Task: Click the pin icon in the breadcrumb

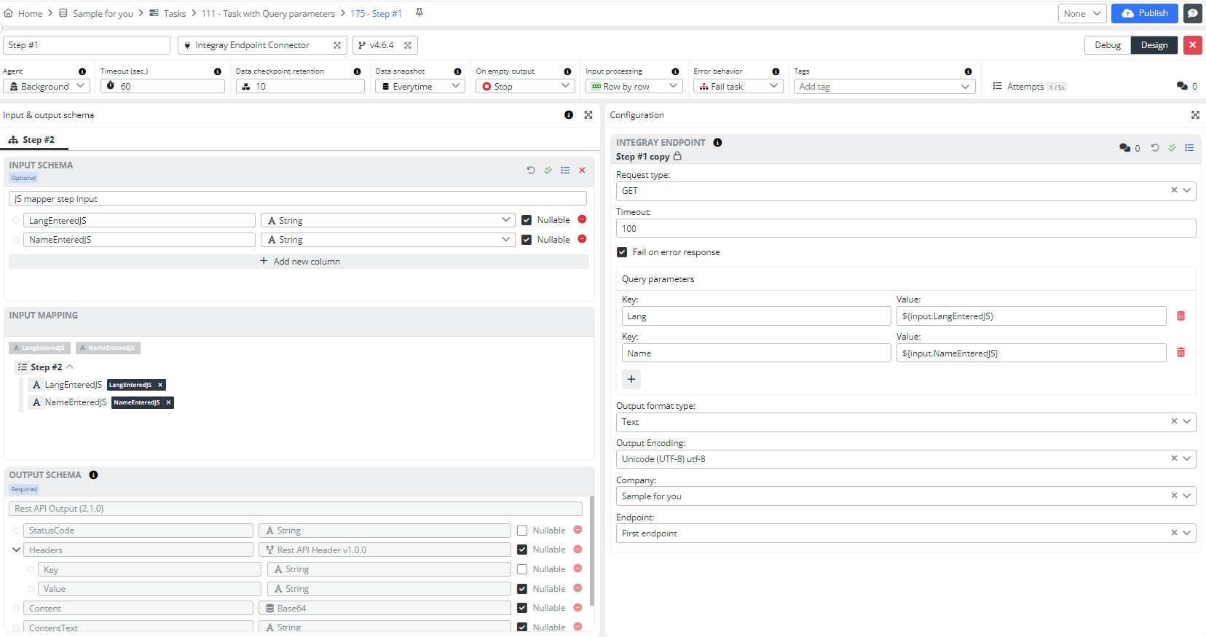Action: coord(419,12)
